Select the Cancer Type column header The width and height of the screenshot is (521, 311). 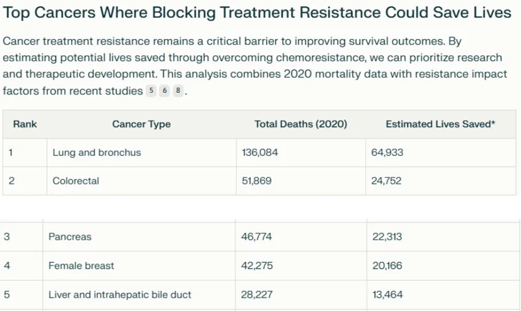point(141,124)
